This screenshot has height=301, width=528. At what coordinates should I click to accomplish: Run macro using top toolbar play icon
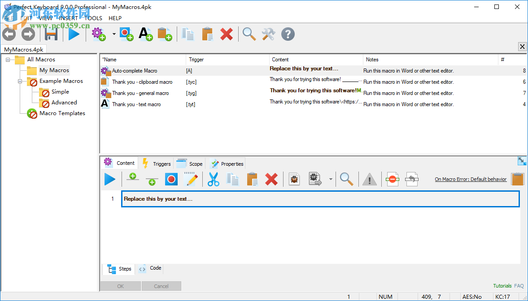[x=74, y=34]
